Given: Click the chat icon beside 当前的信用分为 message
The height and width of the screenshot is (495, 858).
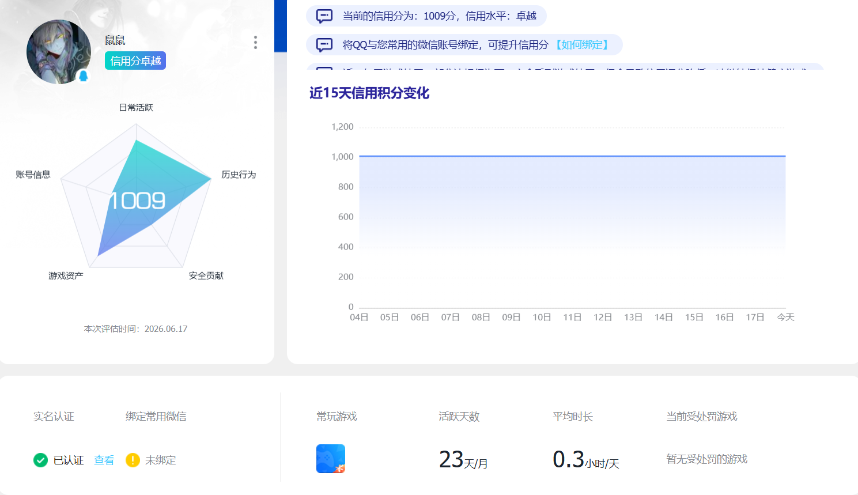Looking at the screenshot, I should [x=324, y=16].
